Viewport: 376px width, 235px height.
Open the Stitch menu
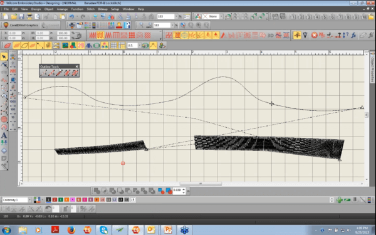pos(91,9)
